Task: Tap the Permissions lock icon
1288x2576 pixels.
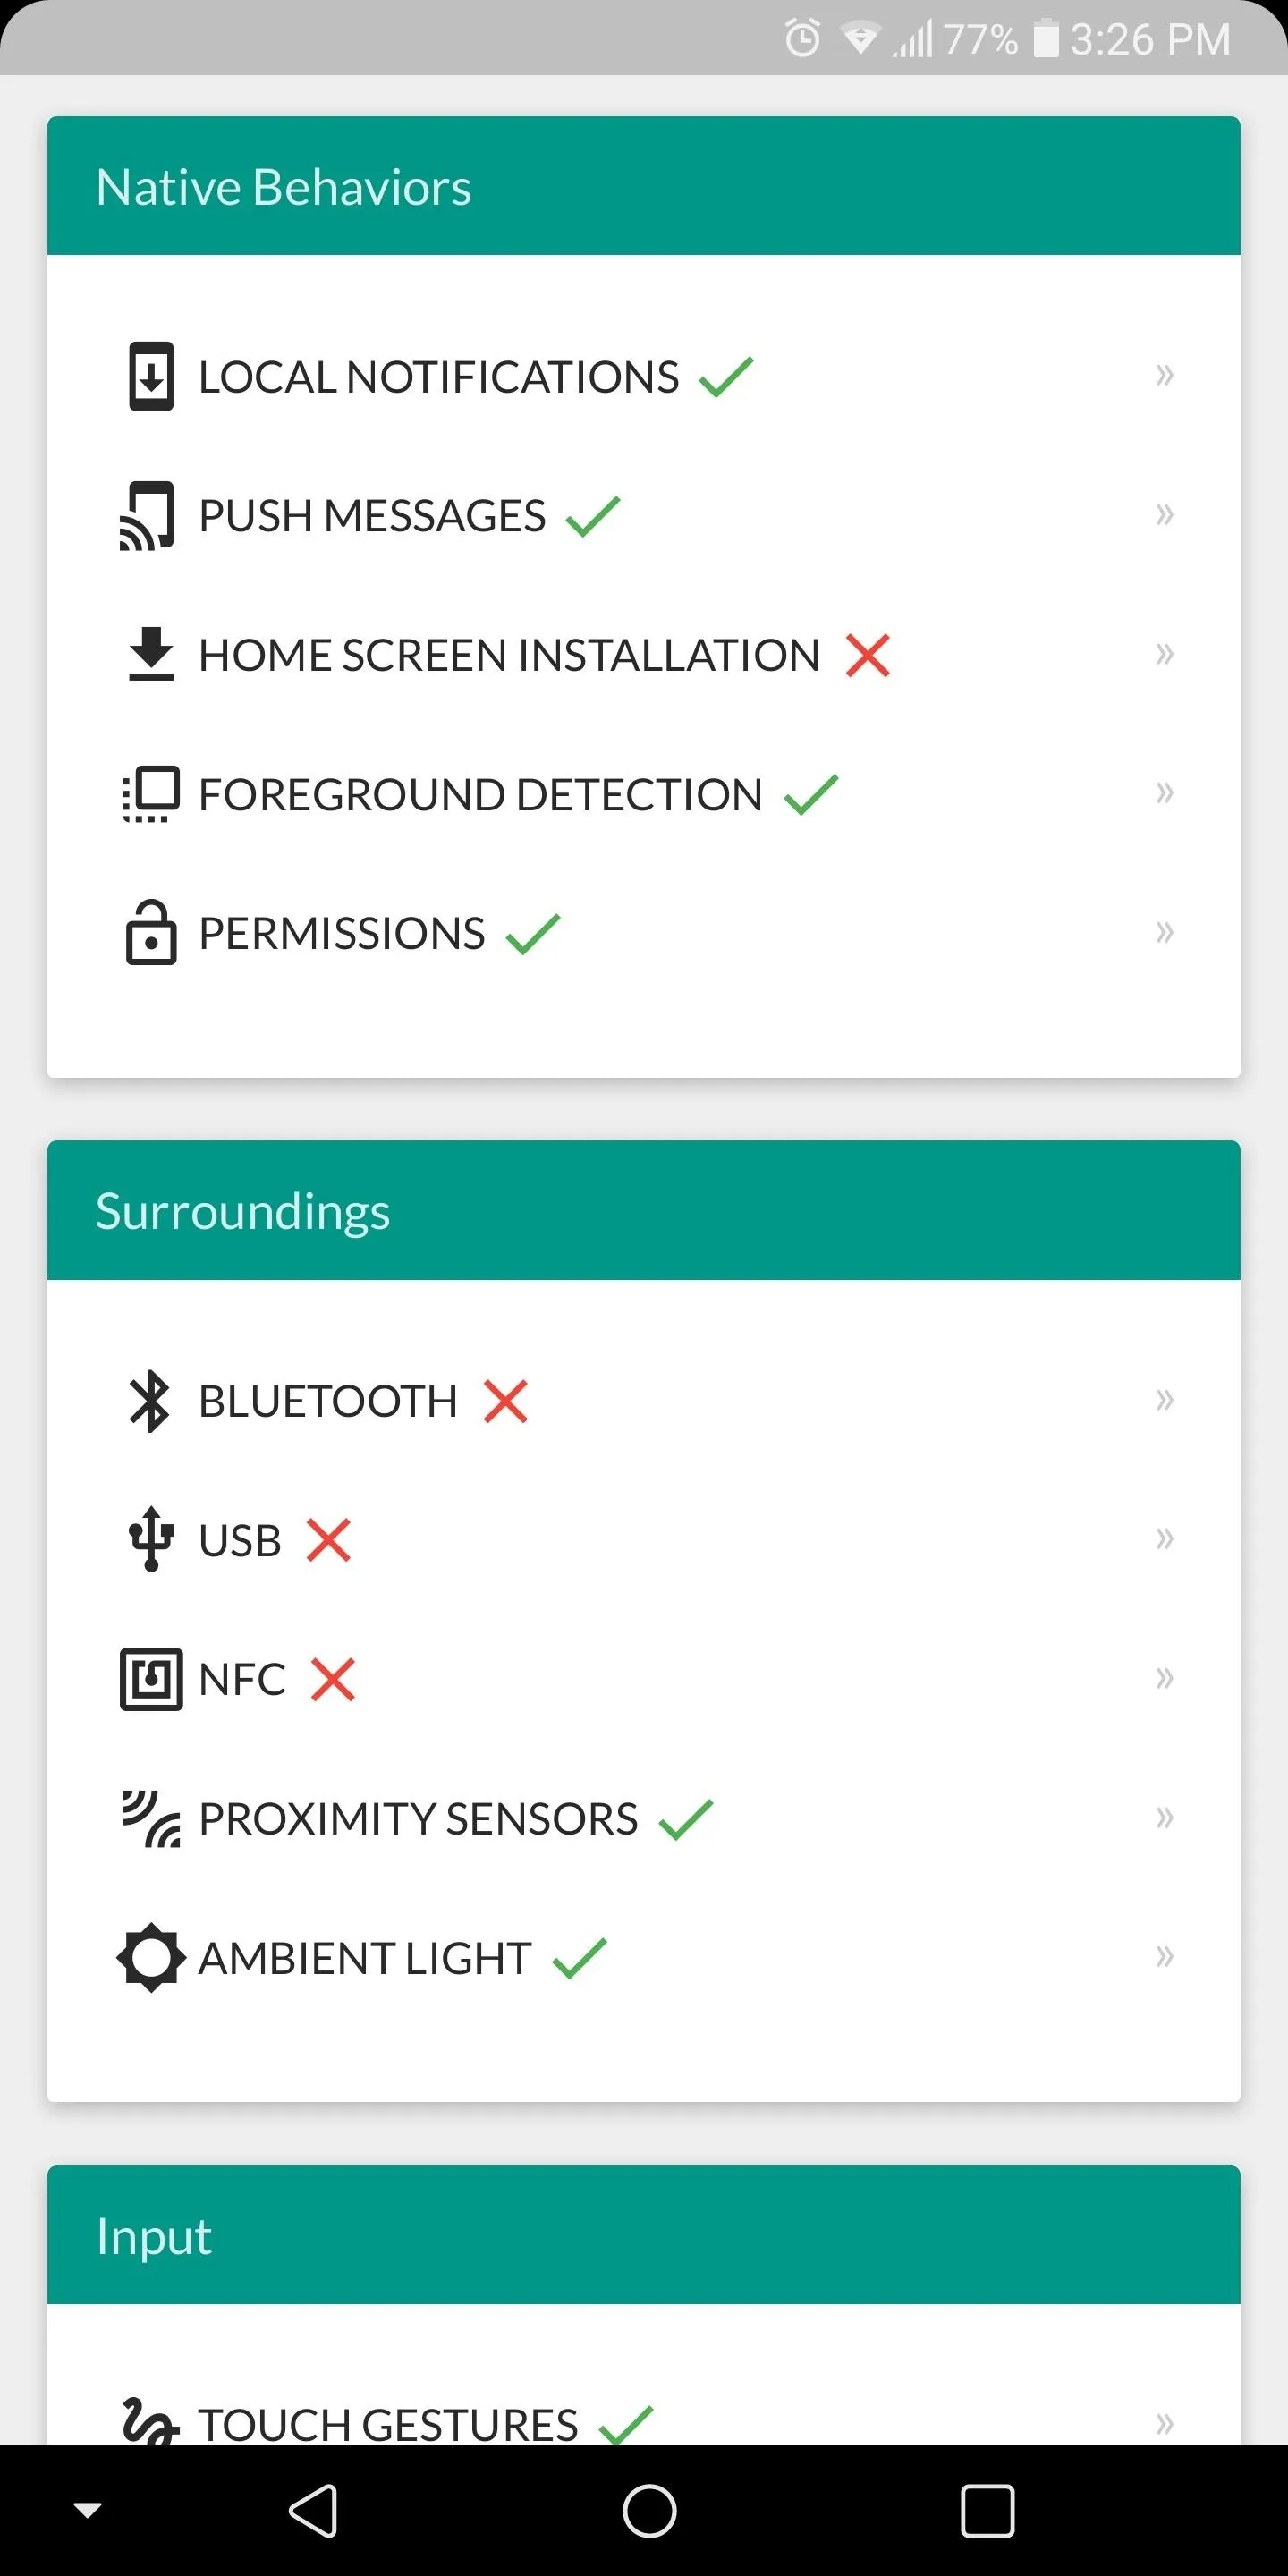Action: 151,932
